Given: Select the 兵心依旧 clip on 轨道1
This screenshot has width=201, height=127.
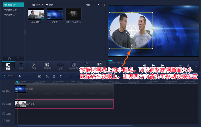Looking at the screenshot, I should [x=64, y=104].
